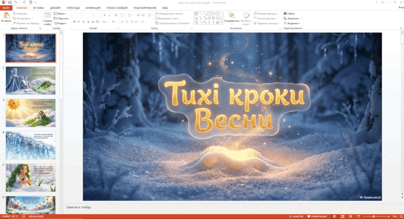This screenshot has width=404, height=219.
Task: Toggle text shadow S formatting
Action: pyautogui.click(x=88, y=21)
